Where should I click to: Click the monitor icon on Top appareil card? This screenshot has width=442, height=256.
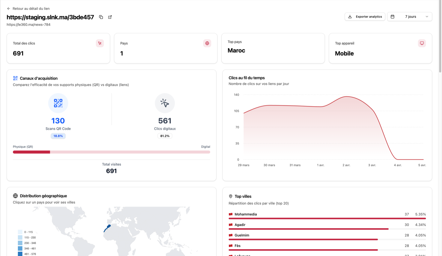click(x=422, y=43)
